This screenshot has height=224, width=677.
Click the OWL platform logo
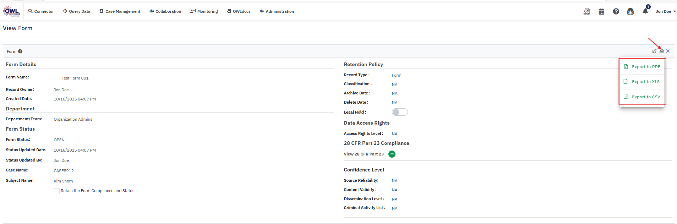click(x=11, y=11)
